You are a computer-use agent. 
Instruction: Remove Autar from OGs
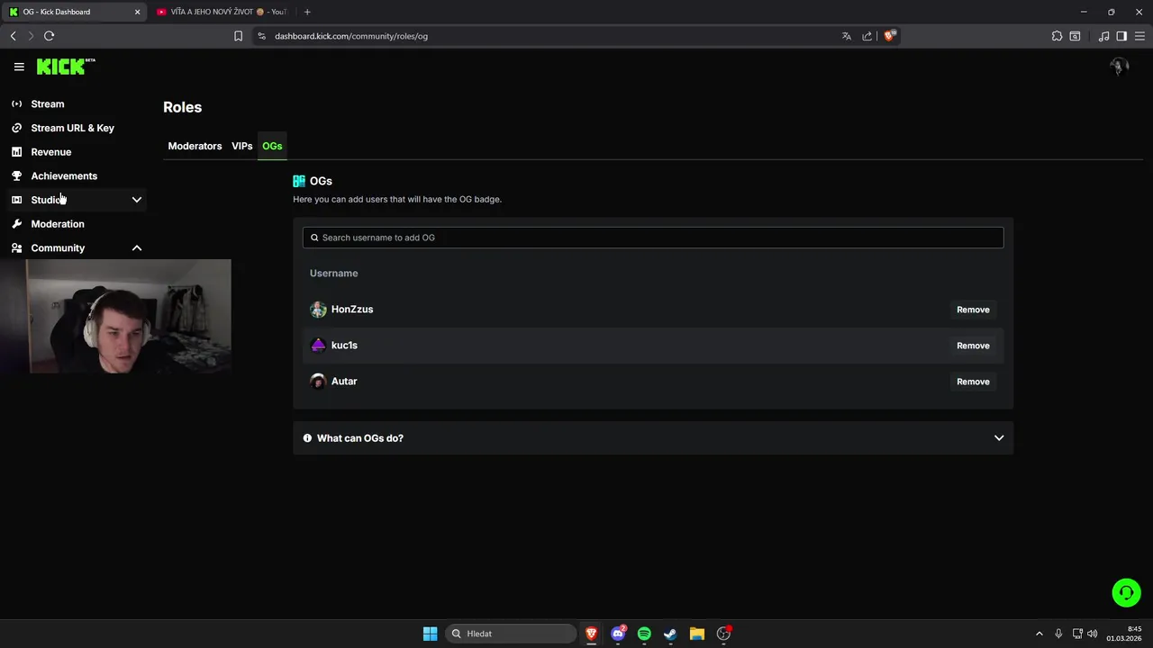click(973, 382)
